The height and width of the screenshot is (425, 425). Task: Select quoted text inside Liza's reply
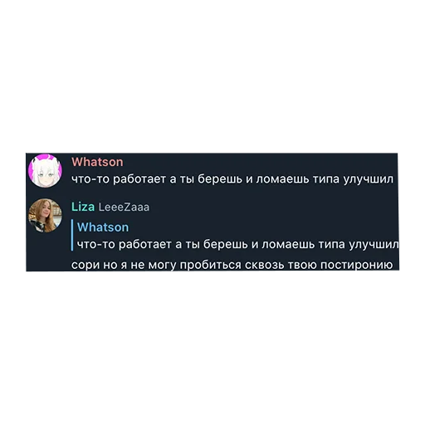[x=237, y=244]
